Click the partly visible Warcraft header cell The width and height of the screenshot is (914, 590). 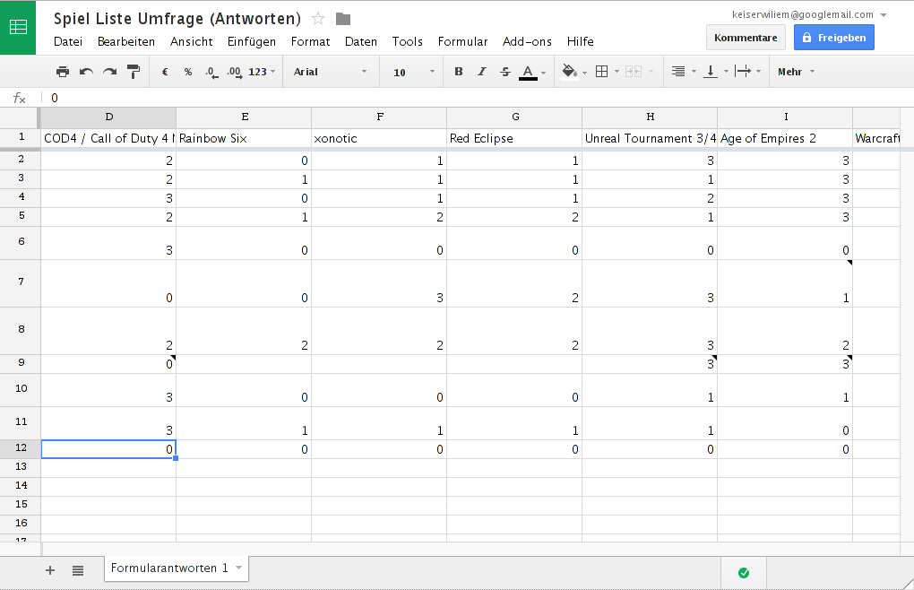[x=876, y=139]
